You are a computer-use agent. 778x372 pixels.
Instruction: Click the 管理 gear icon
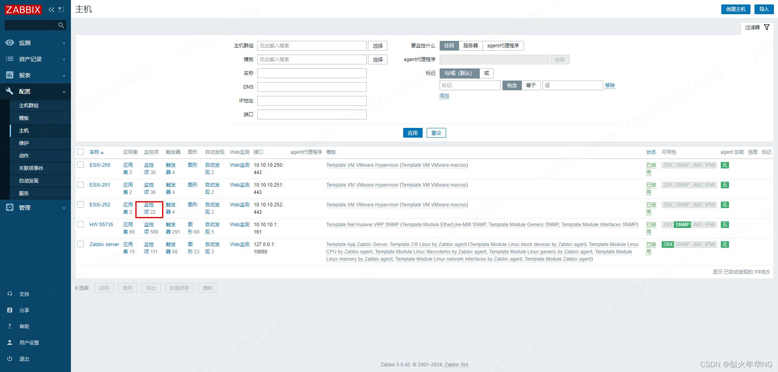10,207
